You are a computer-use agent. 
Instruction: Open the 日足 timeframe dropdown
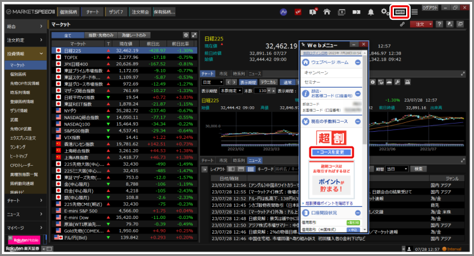213,82
